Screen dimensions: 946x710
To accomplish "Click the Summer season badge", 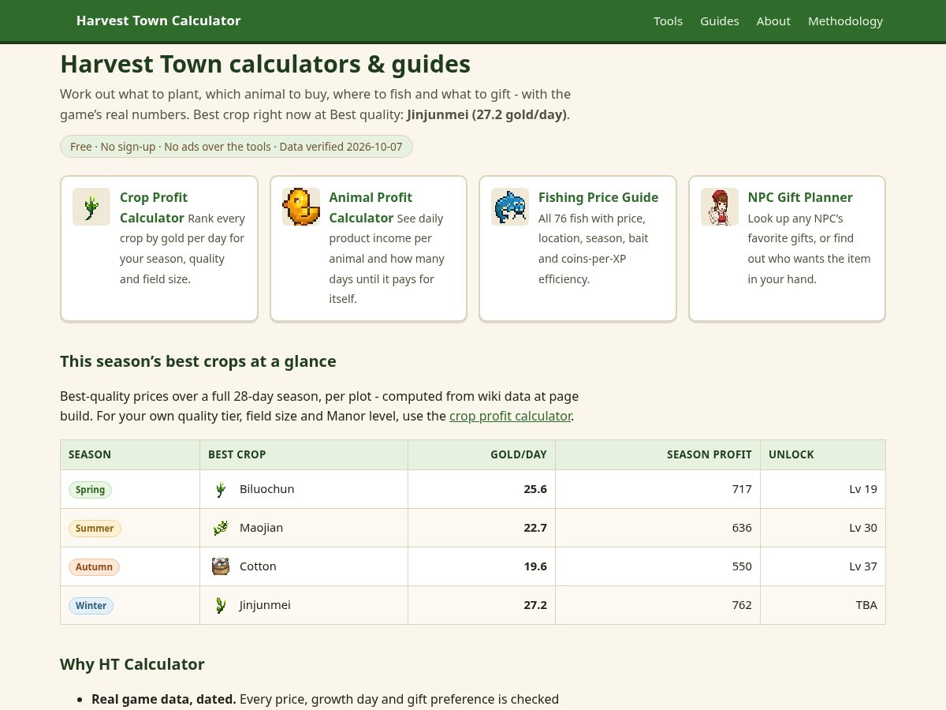I will click(95, 528).
